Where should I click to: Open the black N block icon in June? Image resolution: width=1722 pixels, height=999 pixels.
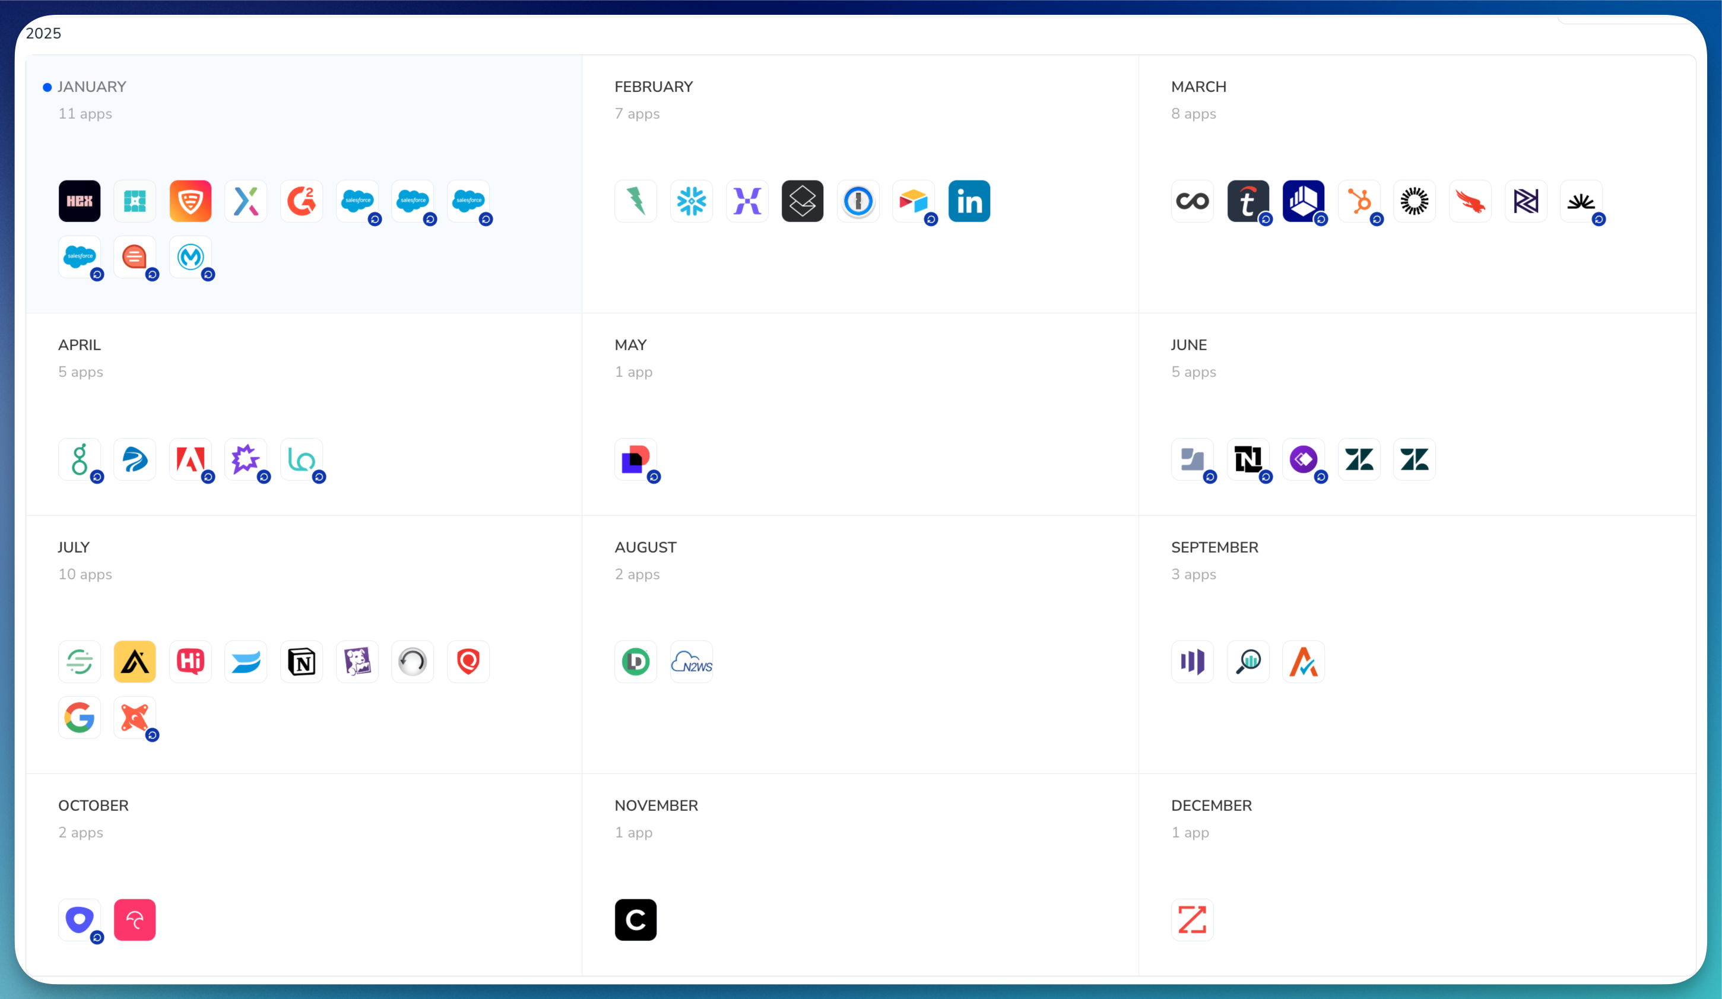point(1248,459)
